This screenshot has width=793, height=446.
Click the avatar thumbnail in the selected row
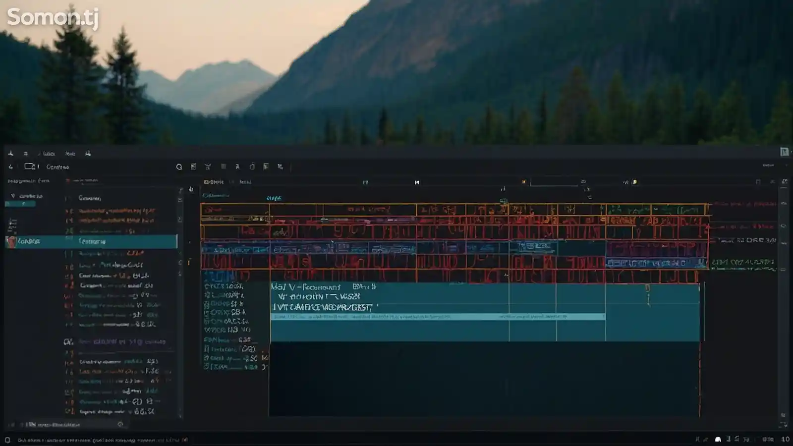click(10, 241)
